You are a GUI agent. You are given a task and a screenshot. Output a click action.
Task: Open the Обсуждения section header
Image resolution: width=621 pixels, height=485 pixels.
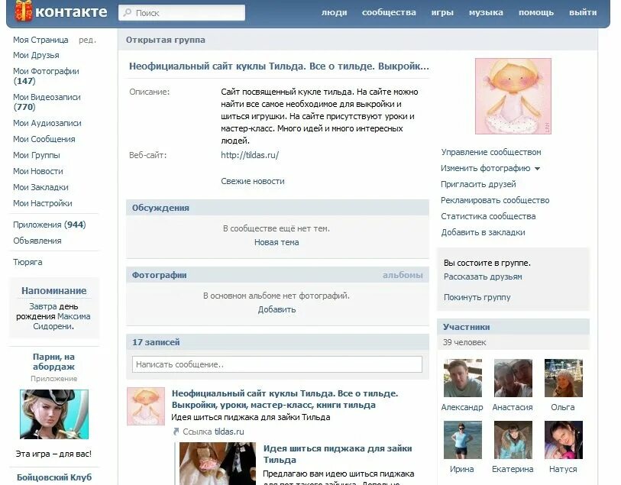point(277,208)
